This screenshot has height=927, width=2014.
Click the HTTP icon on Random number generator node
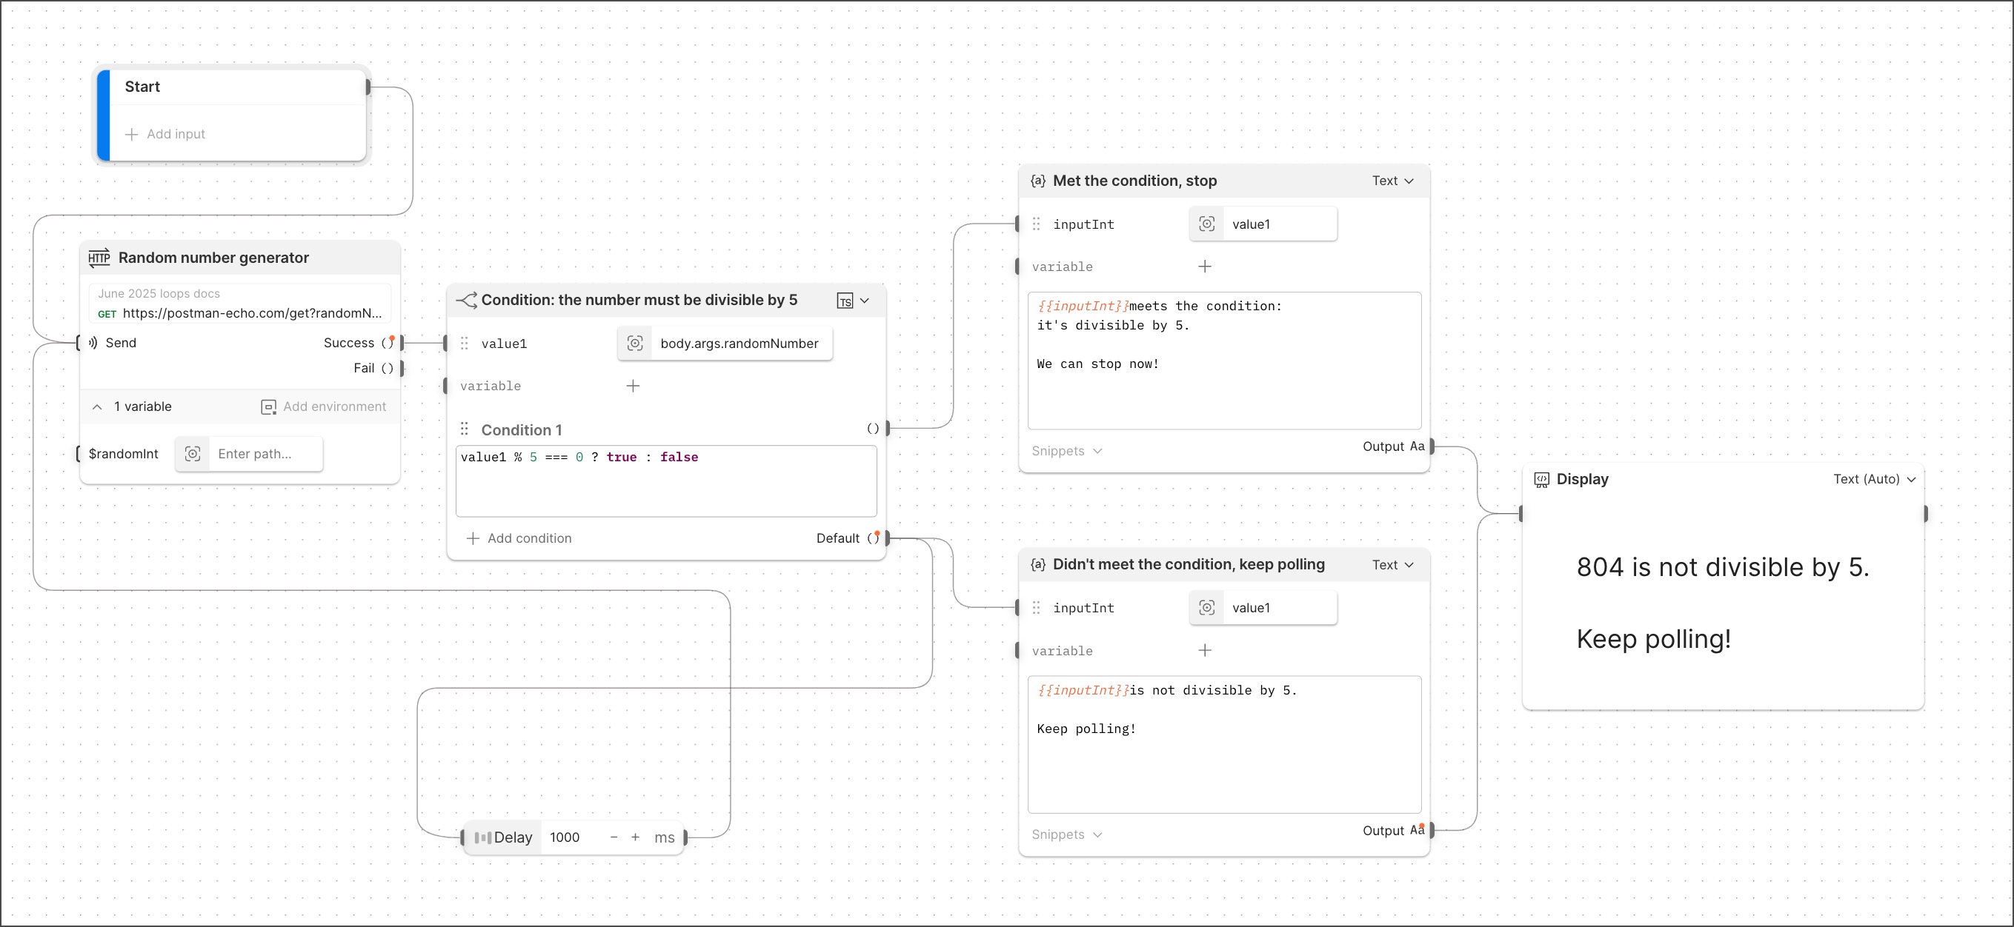tap(99, 257)
